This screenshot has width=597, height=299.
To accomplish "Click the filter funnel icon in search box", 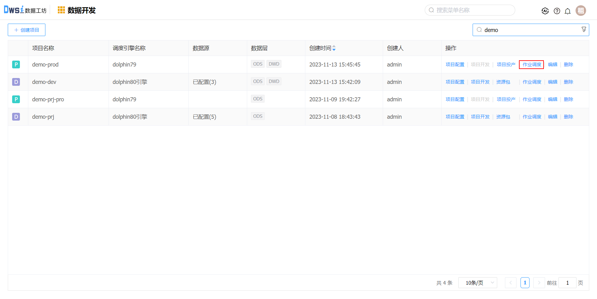I will click(584, 30).
